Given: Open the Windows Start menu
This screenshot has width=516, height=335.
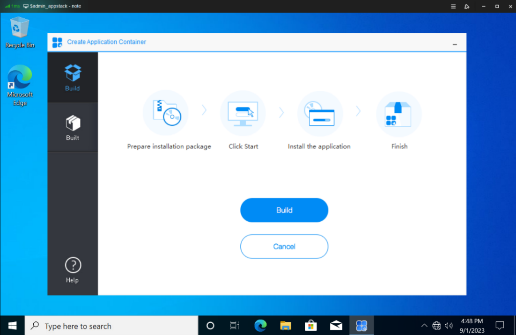Looking at the screenshot, I should 12,326.
